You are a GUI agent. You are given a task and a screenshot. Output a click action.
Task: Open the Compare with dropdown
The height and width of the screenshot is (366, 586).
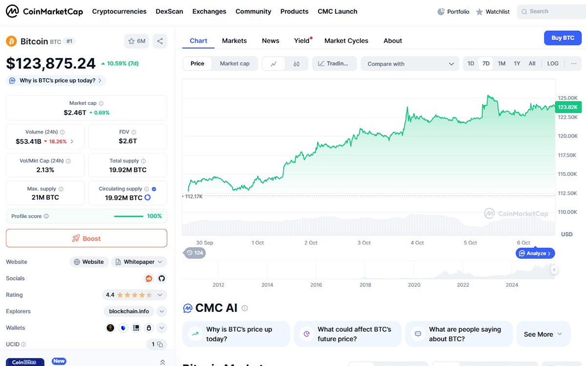[x=410, y=63]
